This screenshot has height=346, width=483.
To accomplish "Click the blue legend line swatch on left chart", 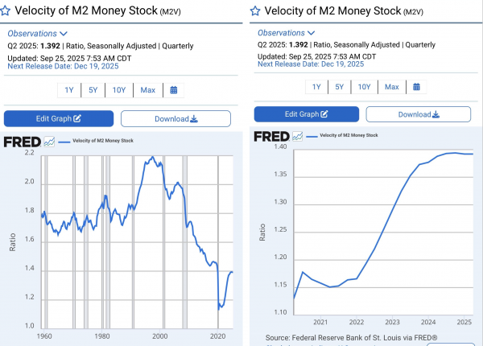I will [x=64, y=142].
